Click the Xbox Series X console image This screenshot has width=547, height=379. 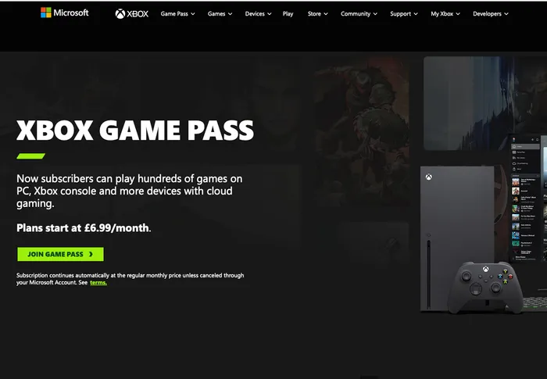(x=457, y=238)
